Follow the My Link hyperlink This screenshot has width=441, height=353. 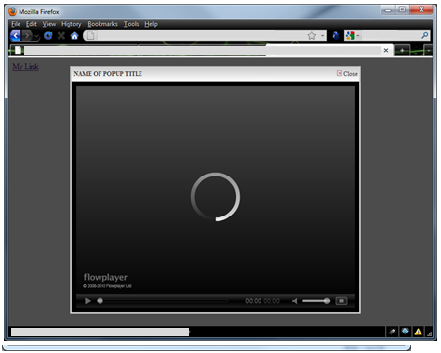25,67
